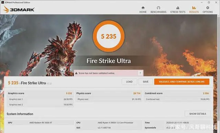Click the warning triangle icon on the validation notice

[x=76, y=73]
